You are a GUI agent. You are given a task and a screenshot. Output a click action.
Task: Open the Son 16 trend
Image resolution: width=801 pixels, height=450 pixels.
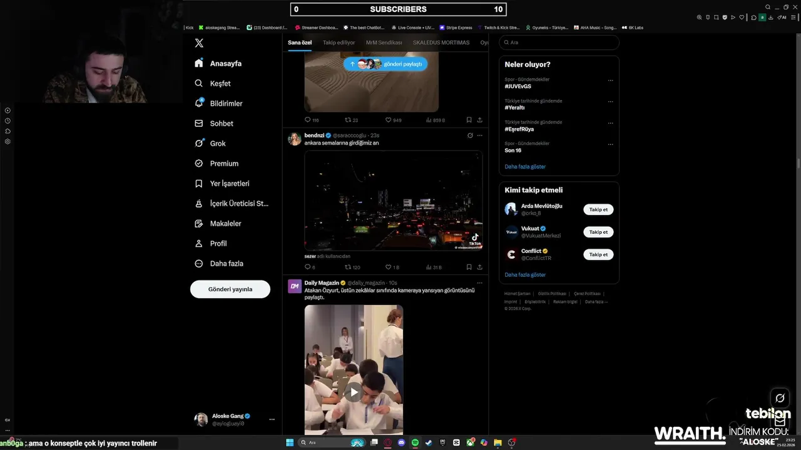pyautogui.click(x=513, y=150)
